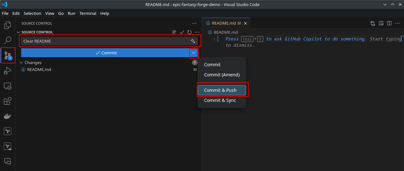Maximize the VS Code window

coord(392,4)
